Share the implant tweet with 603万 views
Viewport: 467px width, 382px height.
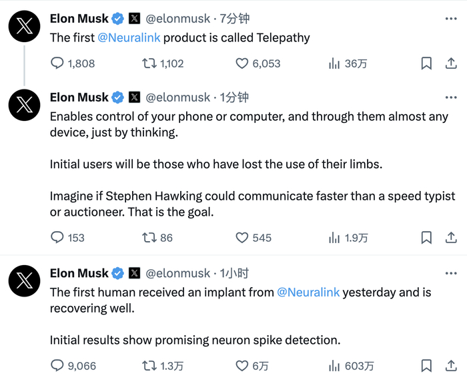pyautogui.click(x=451, y=365)
